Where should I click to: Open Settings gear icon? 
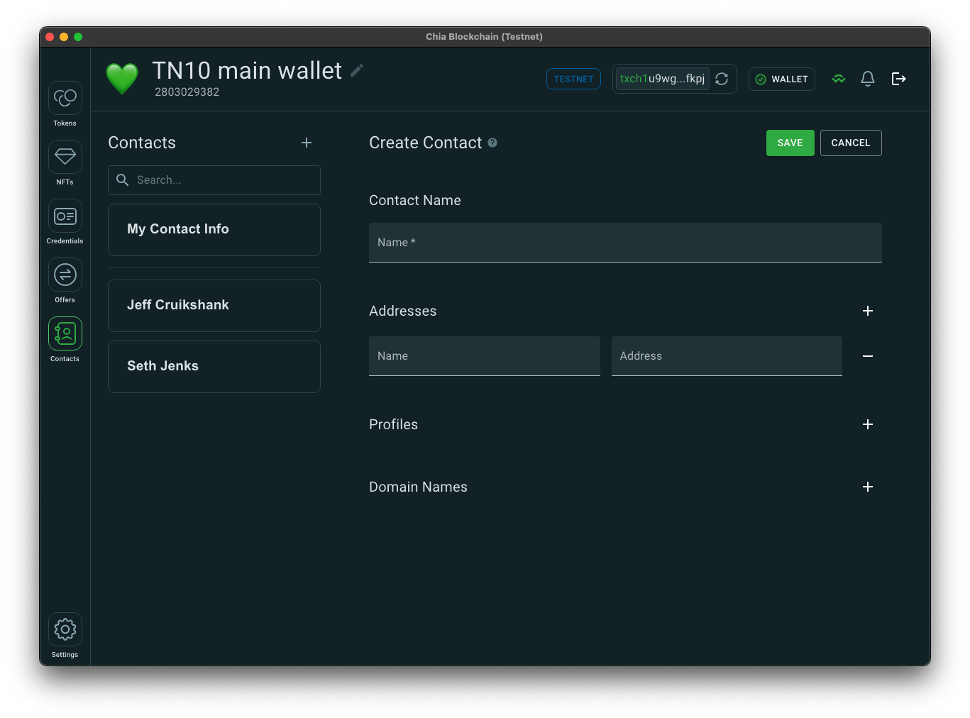[65, 629]
